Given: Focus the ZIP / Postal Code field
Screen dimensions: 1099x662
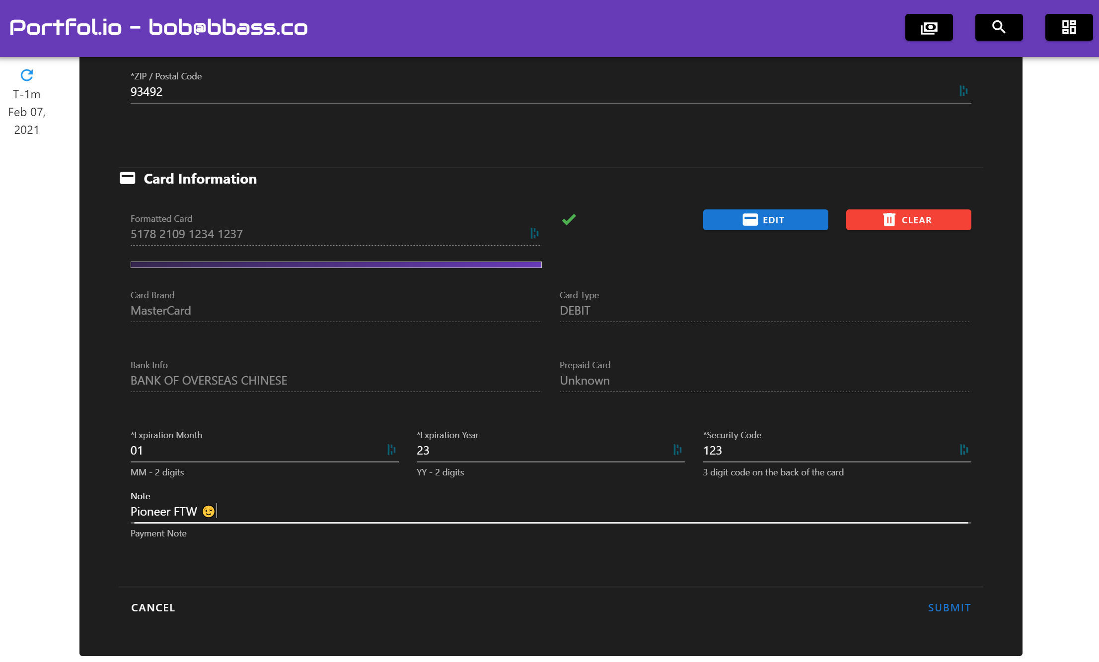Looking at the screenshot, I should point(536,92).
